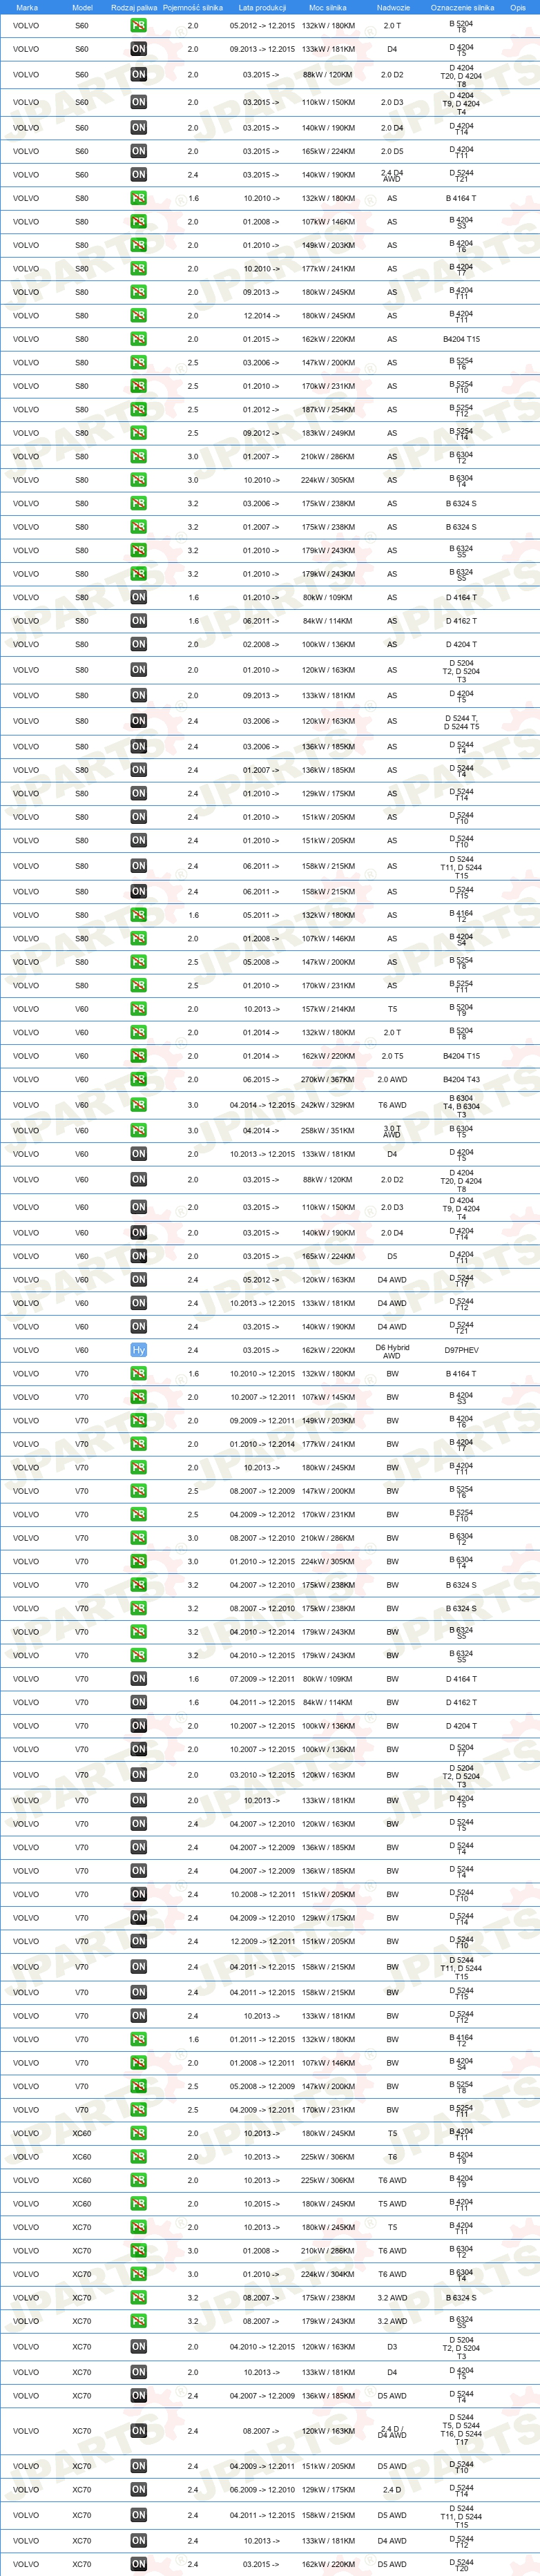Click the Model column header
Viewport: 540px width, 2576px height.
point(82,7)
